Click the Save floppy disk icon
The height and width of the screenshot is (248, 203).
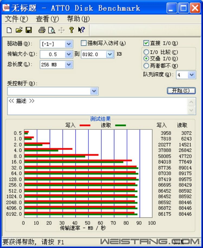click(29, 30)
